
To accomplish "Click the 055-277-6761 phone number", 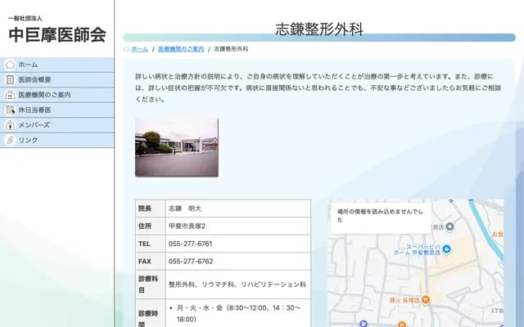I will [x=191, y=244].
